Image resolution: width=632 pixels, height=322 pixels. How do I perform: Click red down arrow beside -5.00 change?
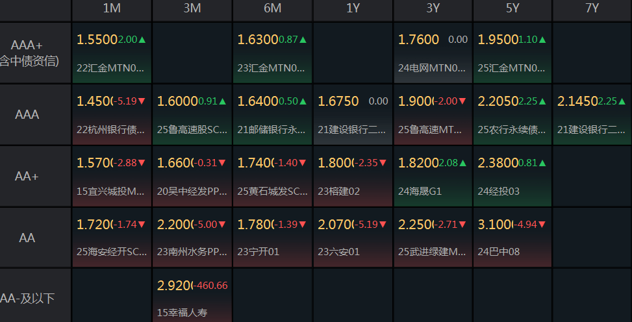pyautogui.click(x=222, y=225)
